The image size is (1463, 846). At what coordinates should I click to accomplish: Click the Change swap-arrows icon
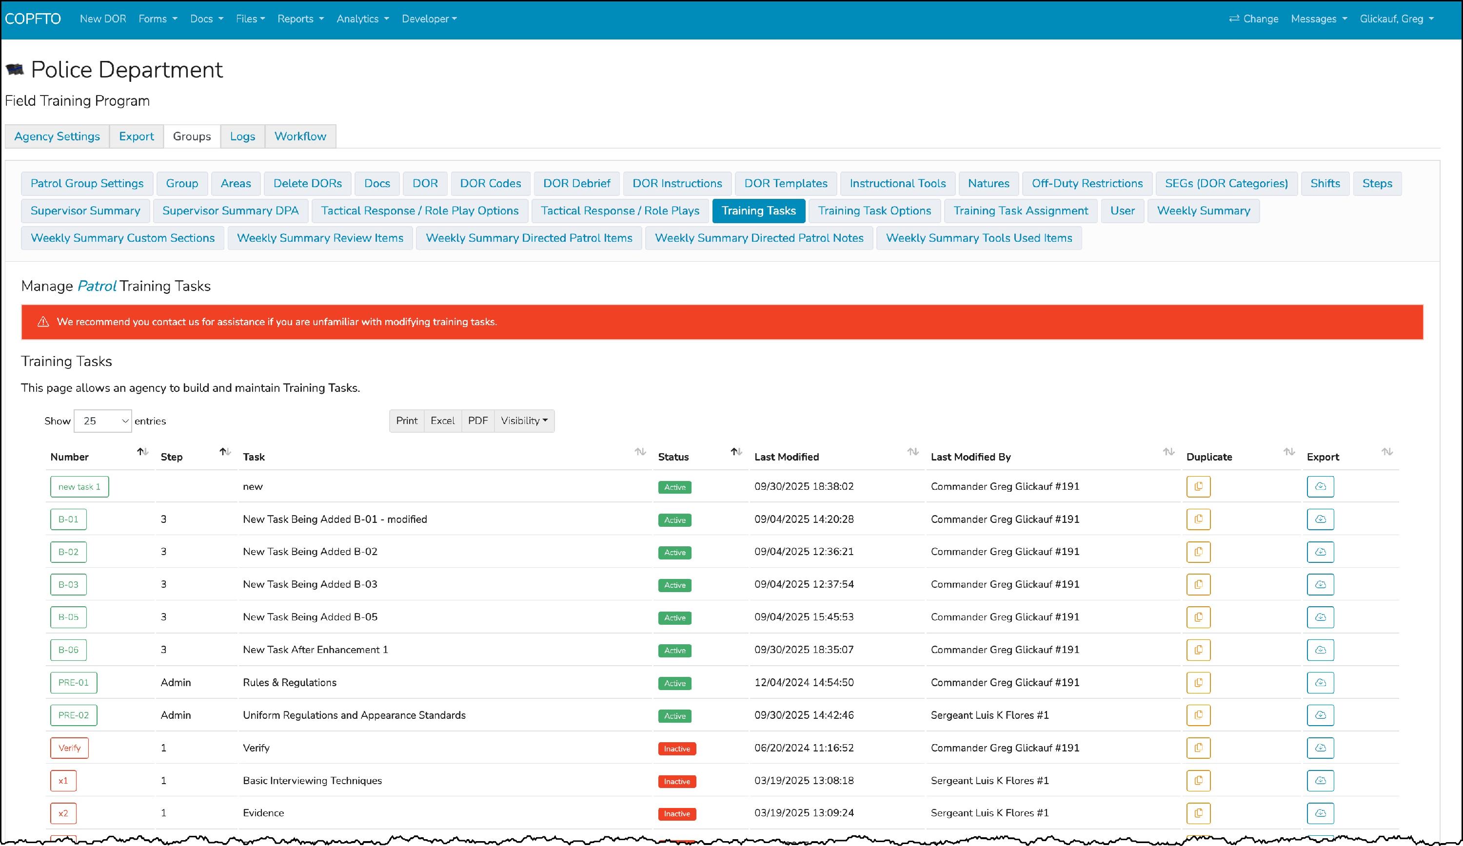(x=1234, y=19)
